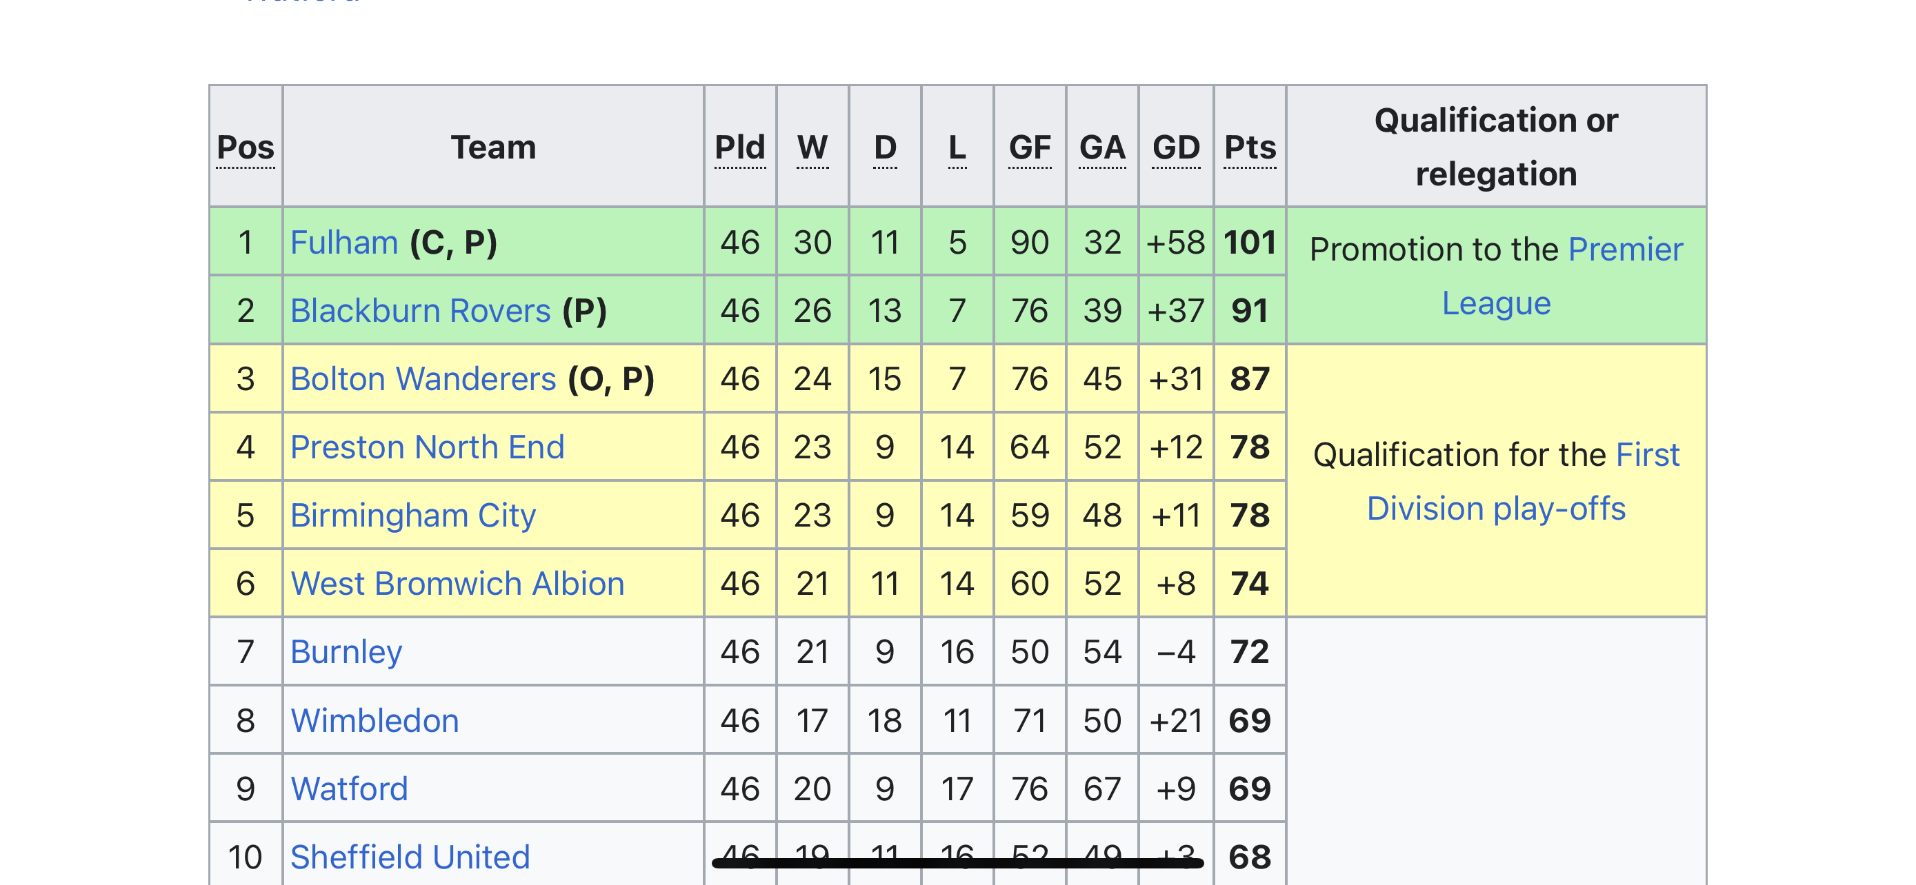Image resolution: width=1916 pixels, height=885 pixels.
Task: Open Bolton Wanderers team page link
Action: click(423, 380)
